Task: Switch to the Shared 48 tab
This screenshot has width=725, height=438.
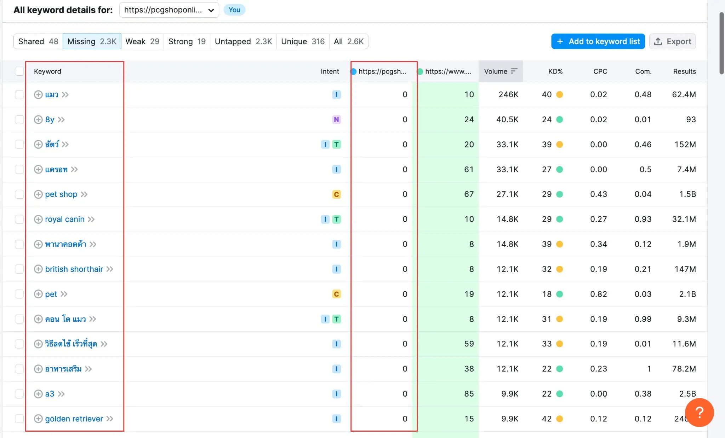Action: pos(38,41)
